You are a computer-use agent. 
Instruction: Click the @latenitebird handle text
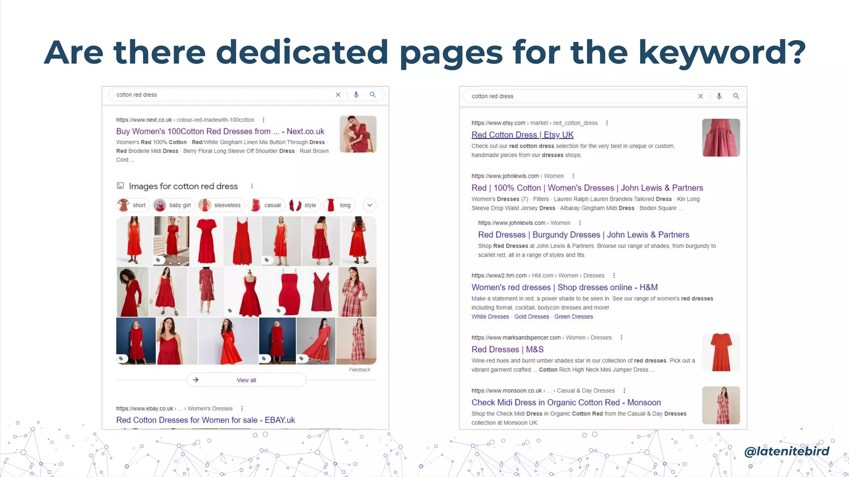tap(787, 451)
